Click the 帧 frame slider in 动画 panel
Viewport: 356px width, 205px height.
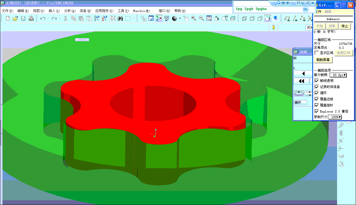(x=303, y=63)
